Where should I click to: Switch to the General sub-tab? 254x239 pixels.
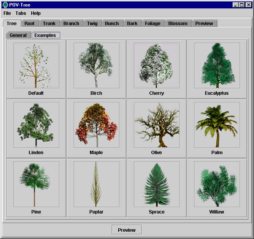click(x=18, y=35)
